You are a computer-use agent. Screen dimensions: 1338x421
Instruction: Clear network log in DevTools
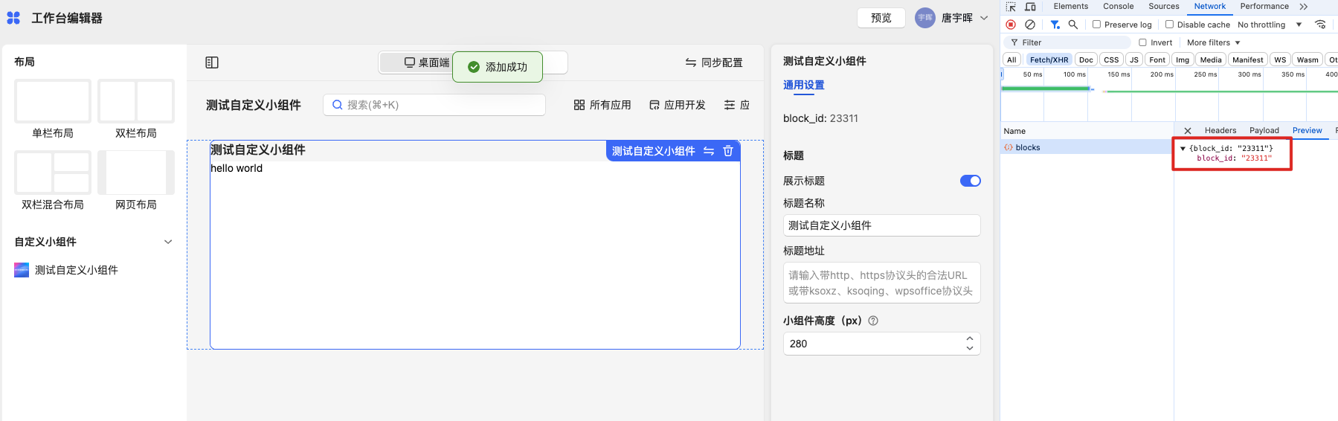point(1030,25)
